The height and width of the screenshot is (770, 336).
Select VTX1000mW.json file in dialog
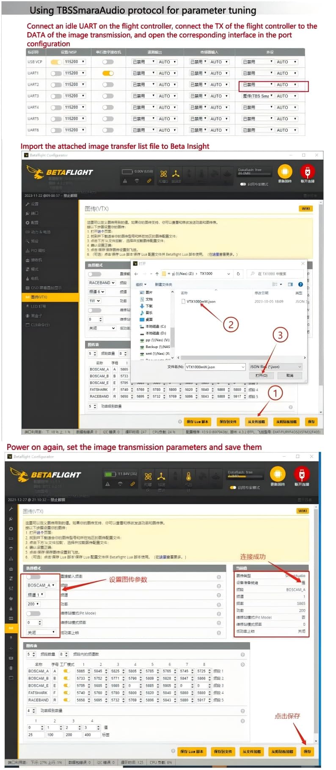pos(198,302)
